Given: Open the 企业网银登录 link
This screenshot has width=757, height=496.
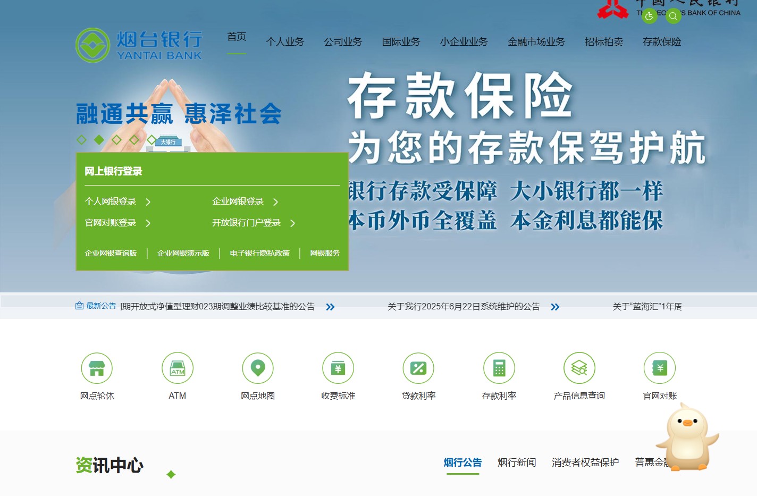Looking at the screenshot, I should pyautogui.click(x=238, y=201).
